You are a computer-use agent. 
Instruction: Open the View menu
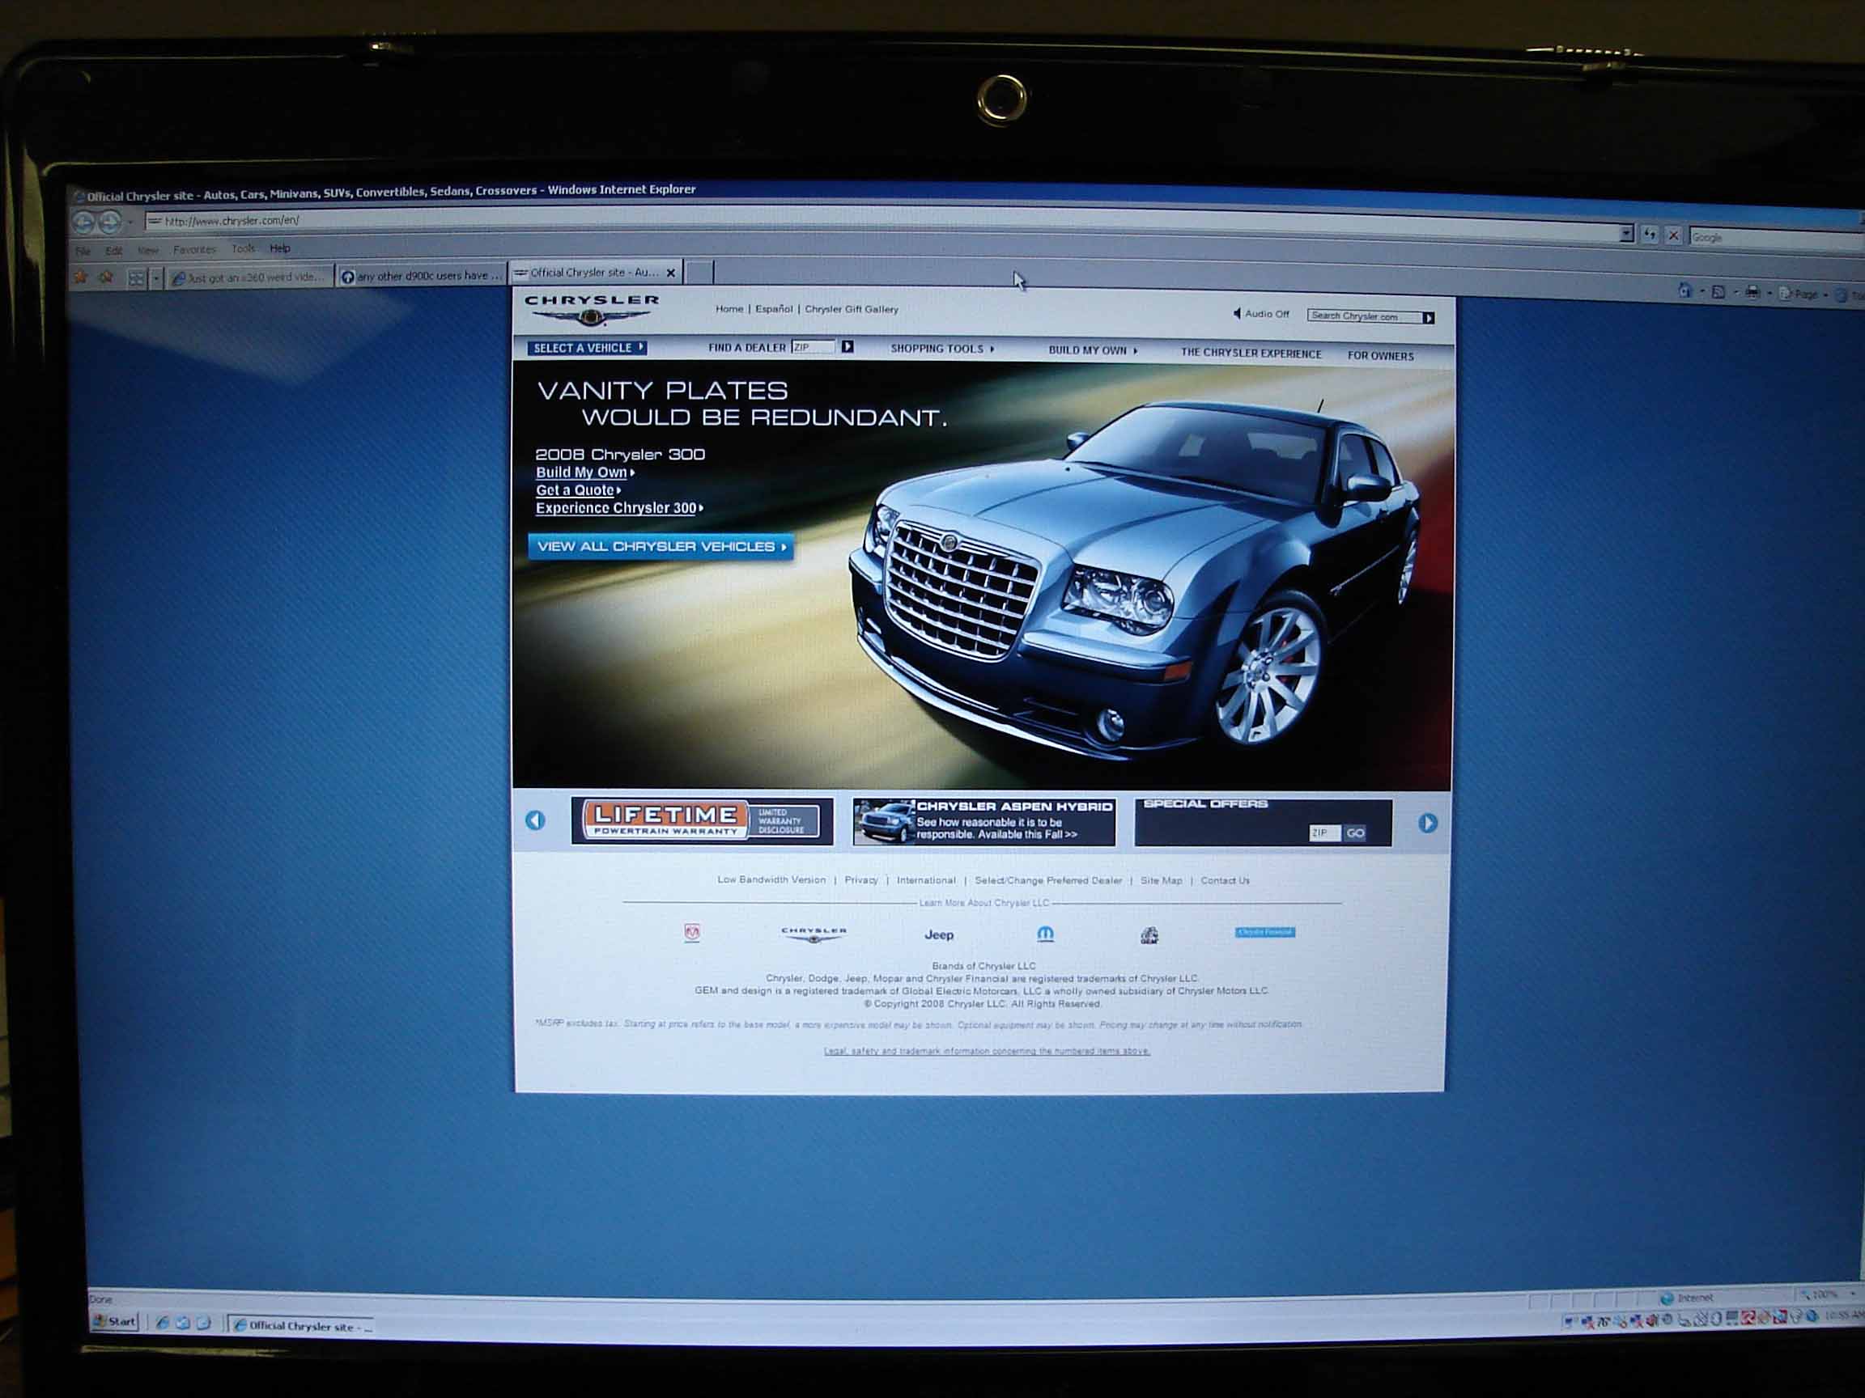click(x=147, y=250)
